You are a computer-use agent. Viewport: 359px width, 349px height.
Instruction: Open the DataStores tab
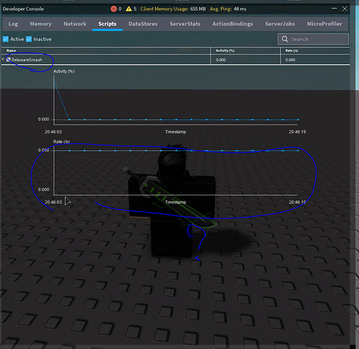click(143, 24)
